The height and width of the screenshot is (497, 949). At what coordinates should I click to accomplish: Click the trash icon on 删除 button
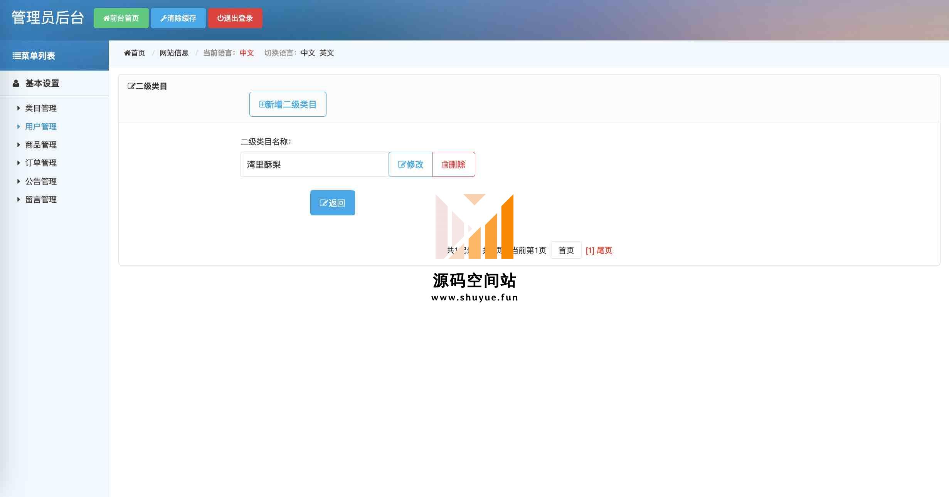(445, 165)
